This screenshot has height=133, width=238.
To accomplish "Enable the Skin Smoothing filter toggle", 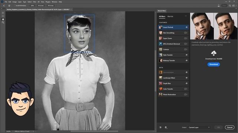I will (186, 33).
